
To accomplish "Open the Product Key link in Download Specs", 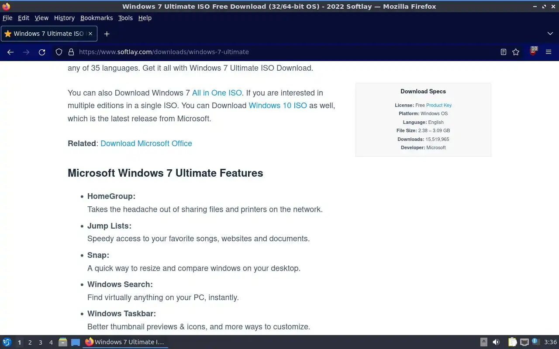I will tap(439, 105).
